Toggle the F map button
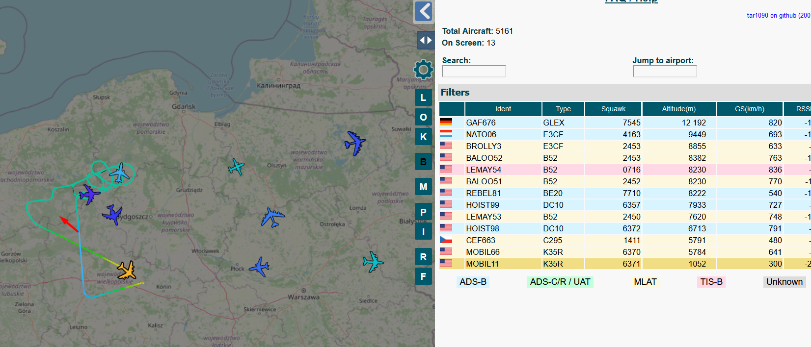This screenshot has width=811, height=347. pyautogui.click(x=423, y=276)
